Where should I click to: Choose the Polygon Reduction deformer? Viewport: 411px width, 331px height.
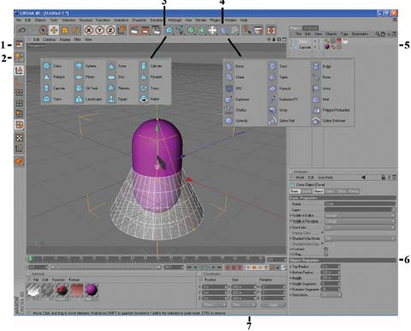pyautogui.click(x=331, y=110)
